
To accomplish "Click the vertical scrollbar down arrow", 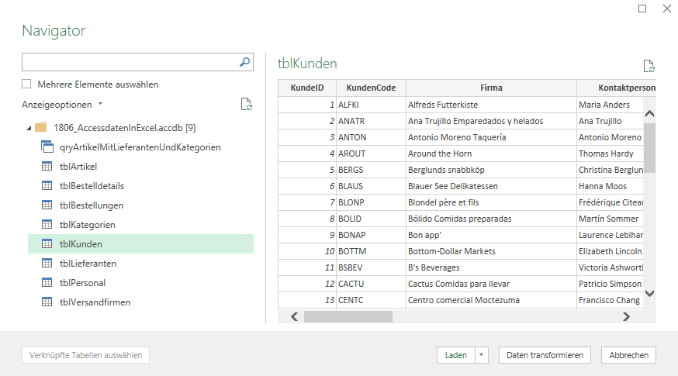I will click(649, 293).
